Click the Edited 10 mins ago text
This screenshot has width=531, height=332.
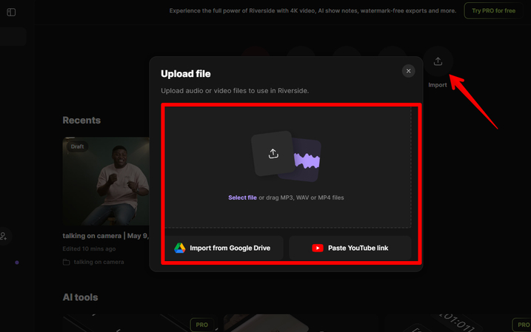click(x=89, y=249)
